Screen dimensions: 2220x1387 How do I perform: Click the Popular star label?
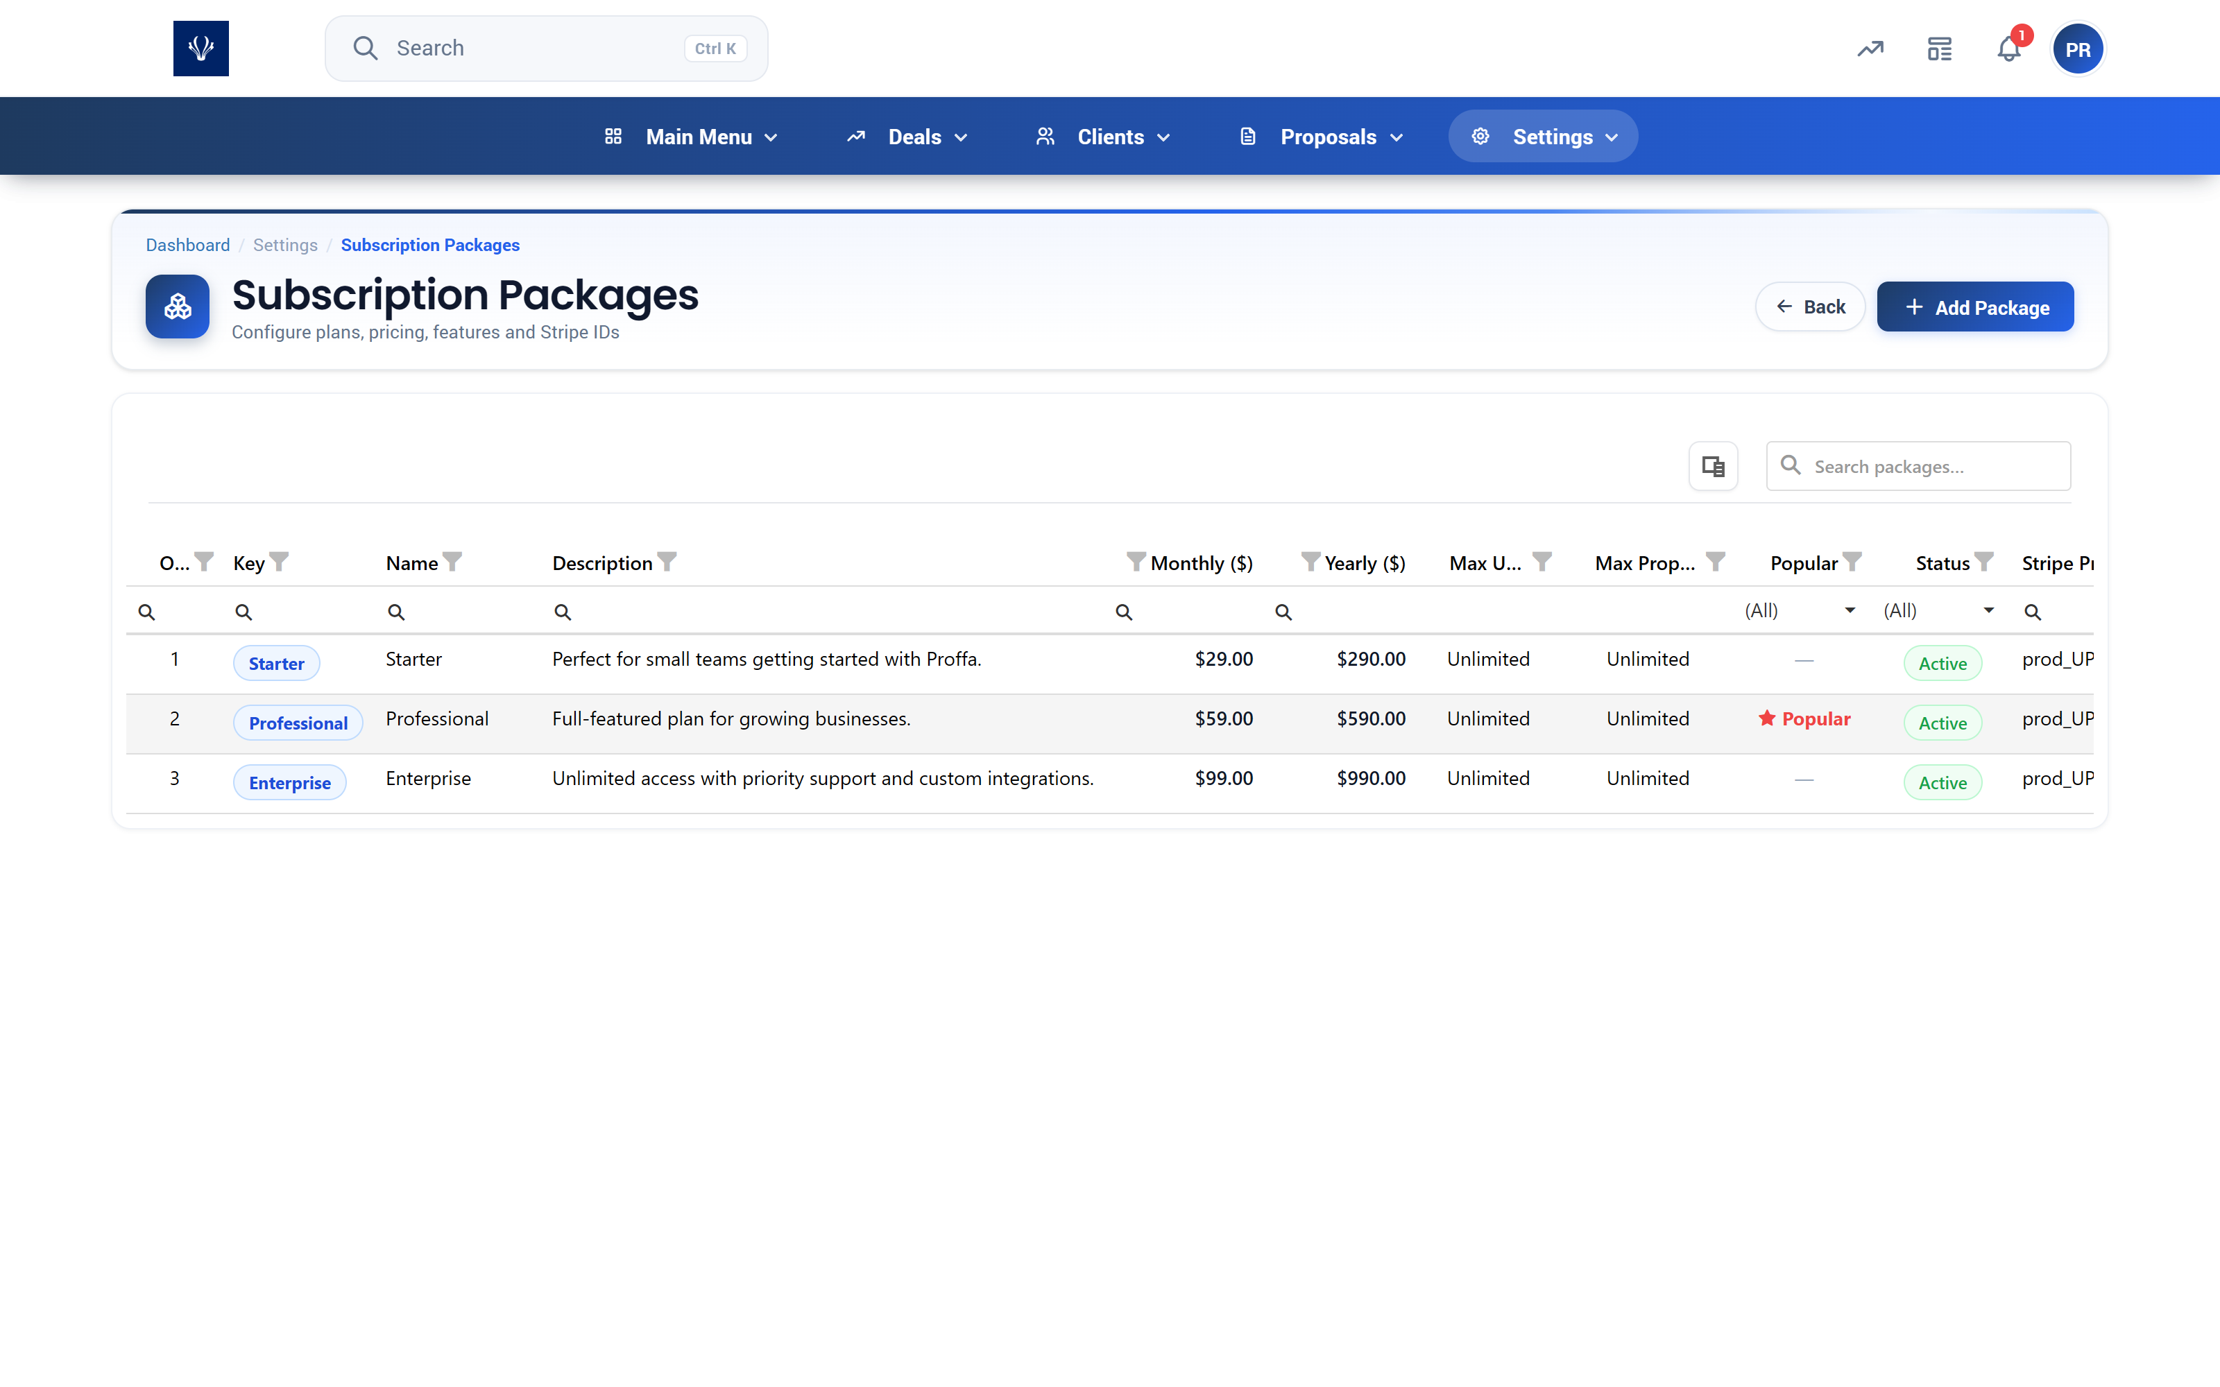tap(1804, 718)
